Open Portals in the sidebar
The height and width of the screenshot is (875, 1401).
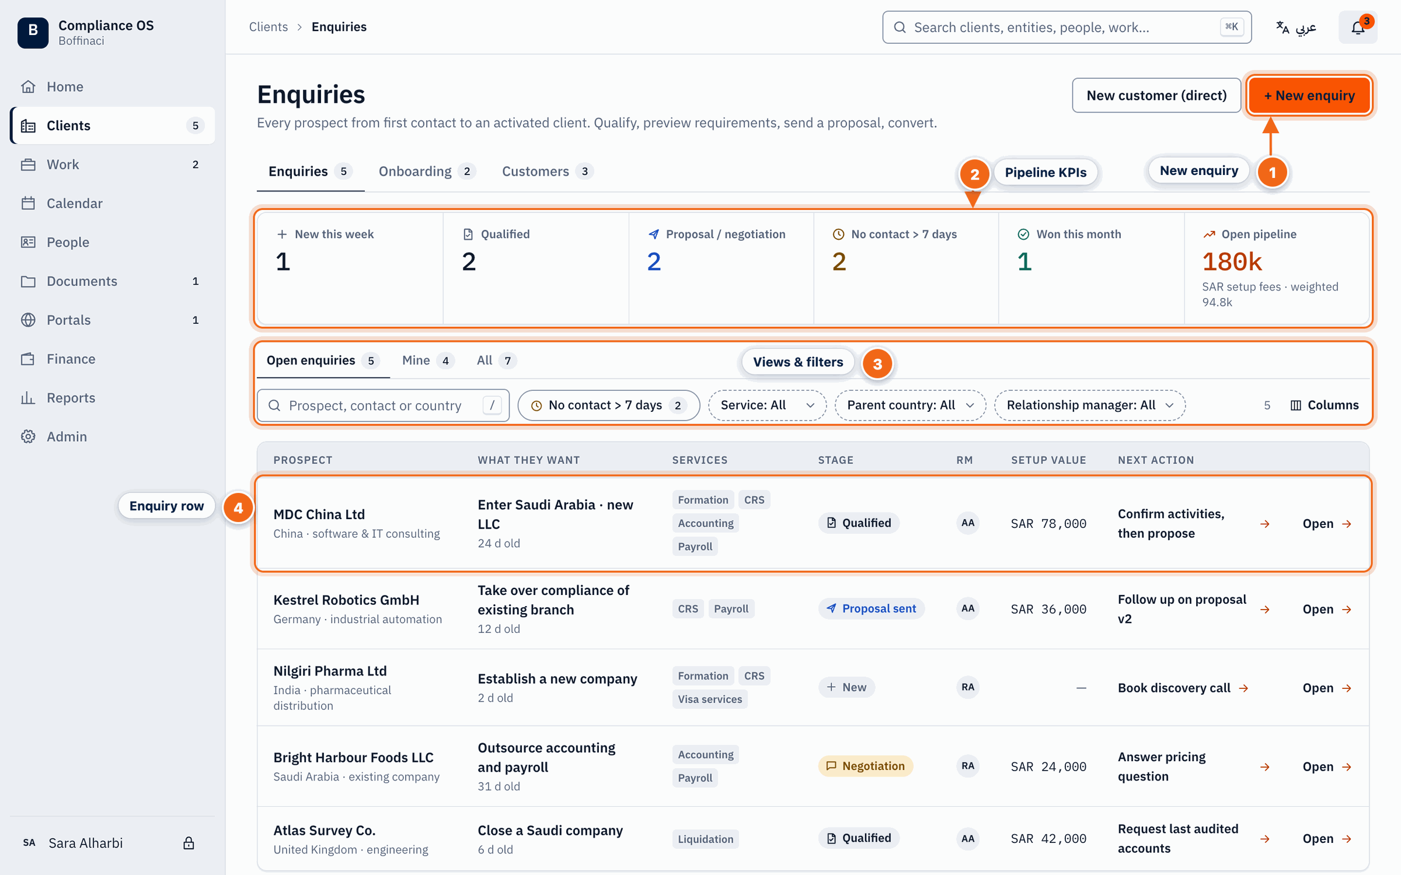pos(112,320)
